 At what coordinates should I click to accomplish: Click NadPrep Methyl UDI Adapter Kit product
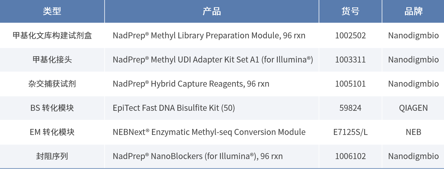pyautogui.click(x=213, y=60)
